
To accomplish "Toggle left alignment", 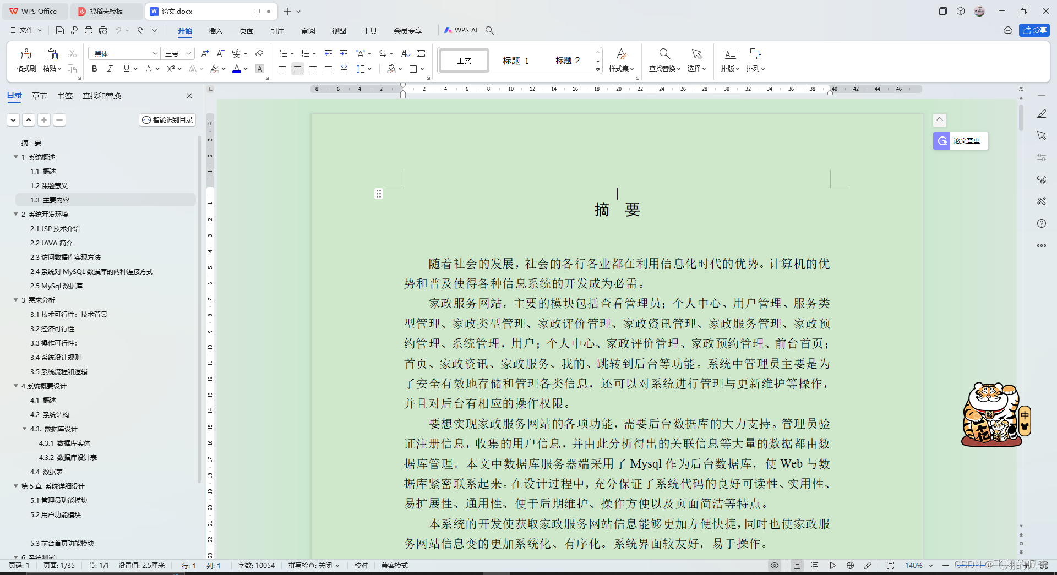I will pyautogui.click(x=282, y=69).
